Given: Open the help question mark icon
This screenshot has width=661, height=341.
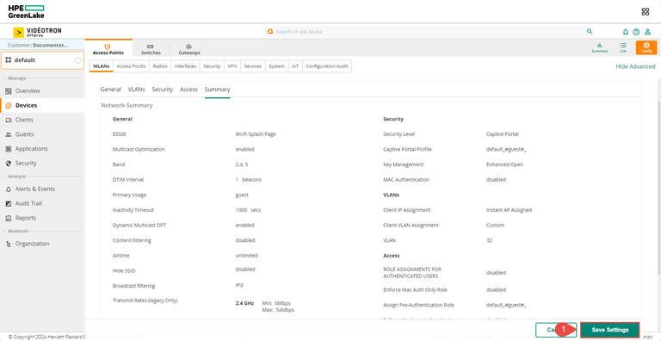Looking at the screenshot, I should tap(636, 32).
